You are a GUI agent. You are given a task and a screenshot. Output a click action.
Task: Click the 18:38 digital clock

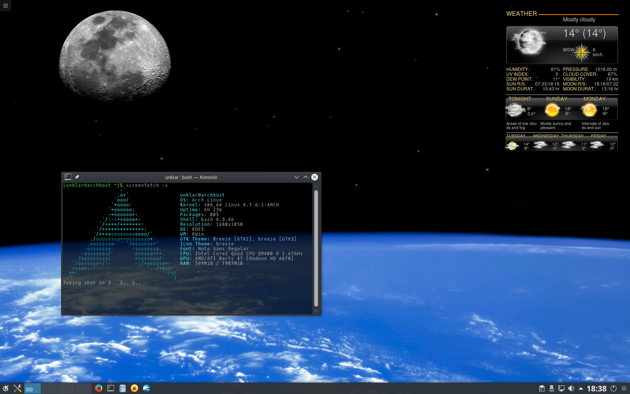point(596,388)
